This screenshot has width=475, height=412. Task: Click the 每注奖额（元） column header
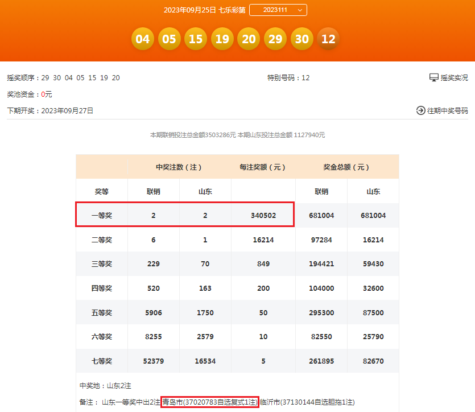[x=263, y=167]
